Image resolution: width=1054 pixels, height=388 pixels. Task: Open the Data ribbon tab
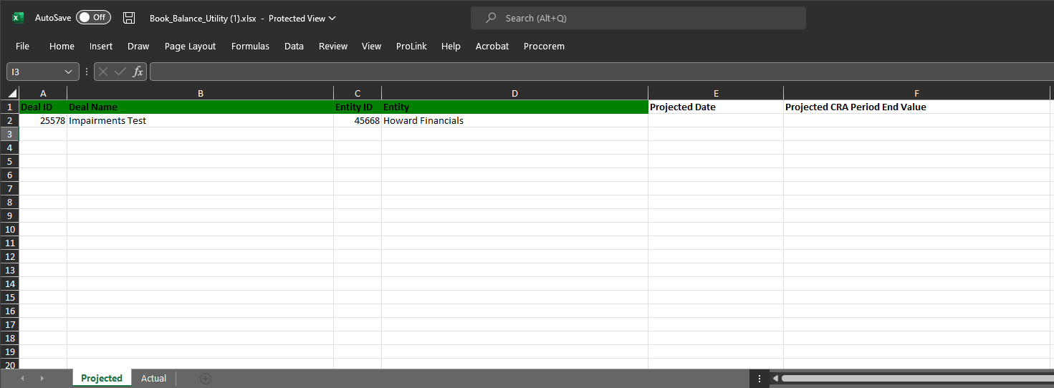tap(294, 46)
